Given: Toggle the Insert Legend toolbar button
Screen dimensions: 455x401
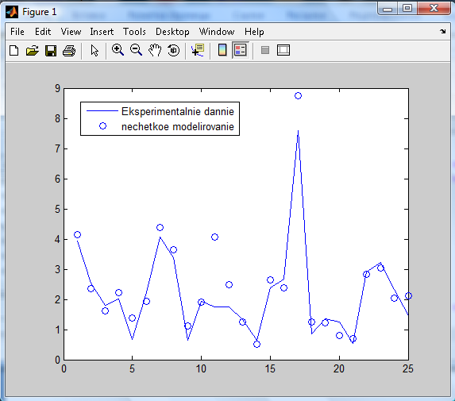Looking at the screenshot, I should [x=241, y=50].
